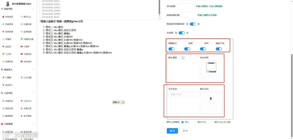Click format line 格式四:sku,售价,长度mm
Viewport: 293px width, 140px height.
[59, 37]
